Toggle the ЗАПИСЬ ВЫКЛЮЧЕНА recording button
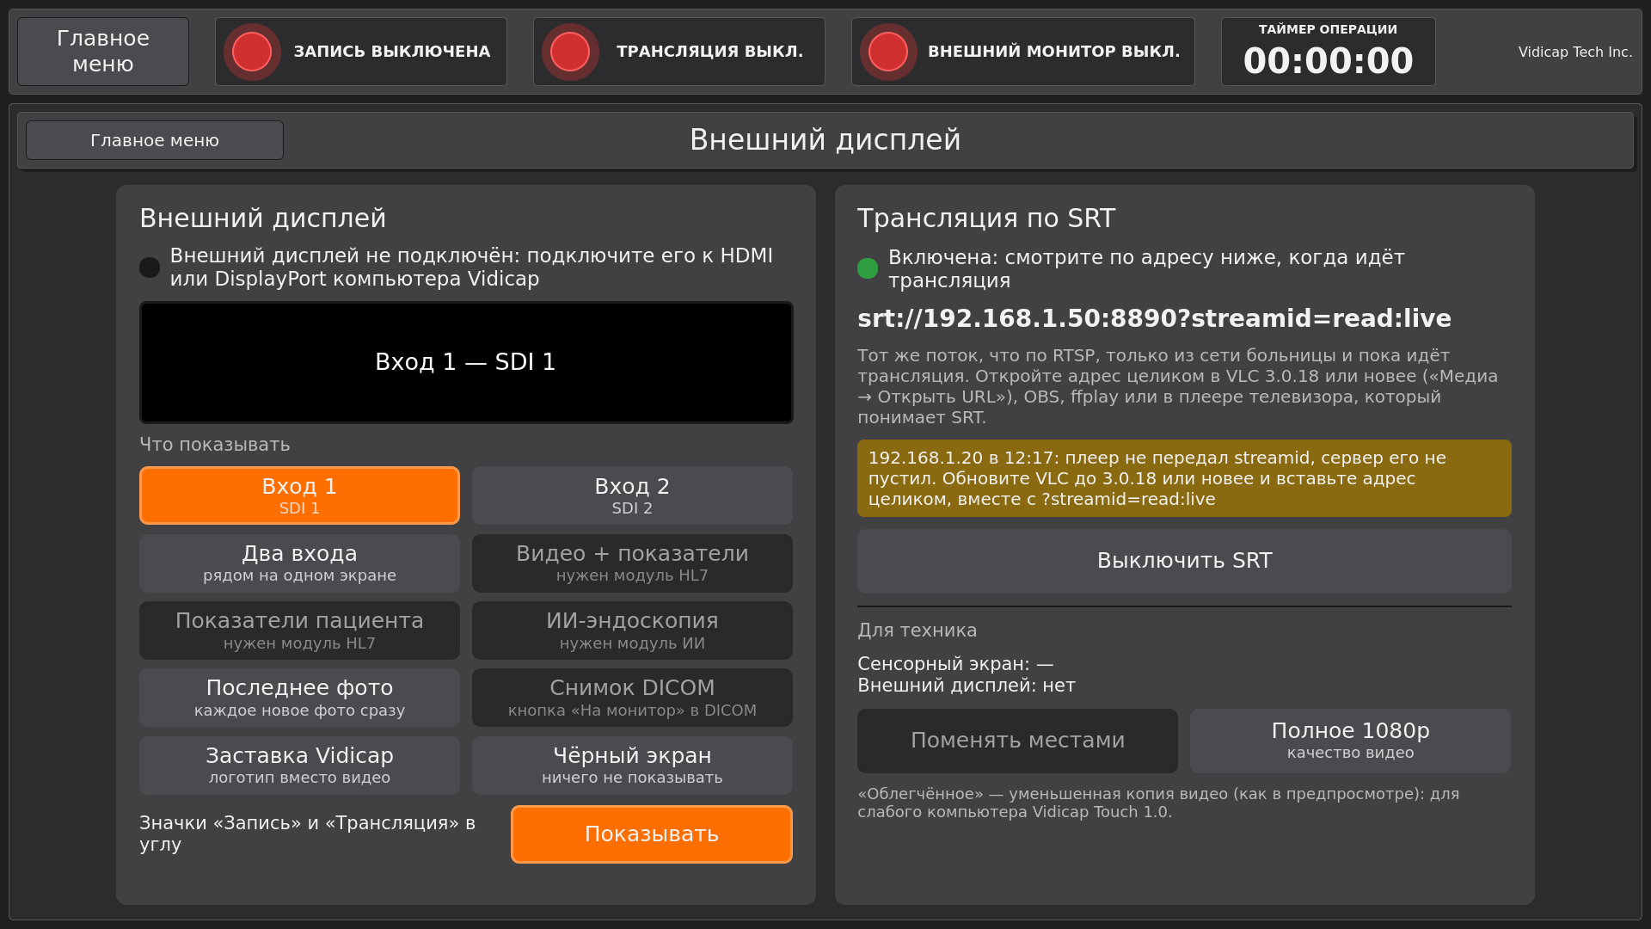1651x929 pixels. (361, 52)
